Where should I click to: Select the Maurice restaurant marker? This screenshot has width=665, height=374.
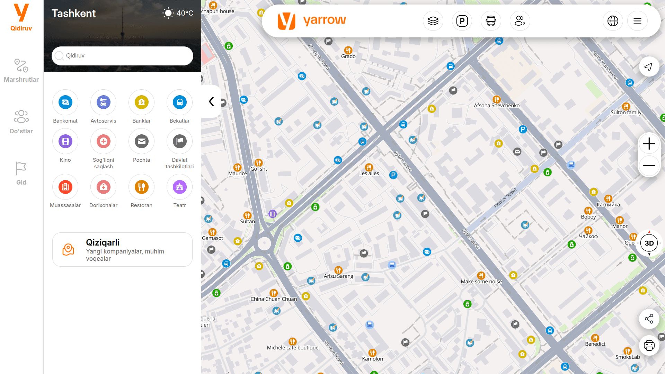click(x=237, y=167)
